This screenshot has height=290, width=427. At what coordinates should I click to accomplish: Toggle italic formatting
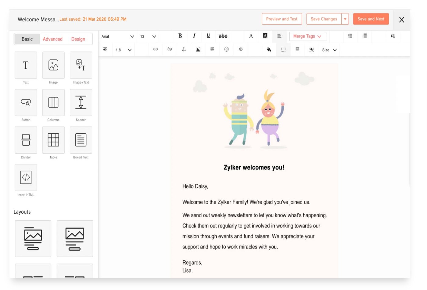tap(194, 36)
